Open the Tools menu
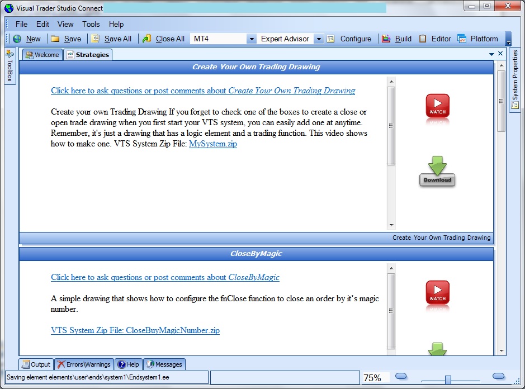This screenshot has width=525, height=389. 91,25
